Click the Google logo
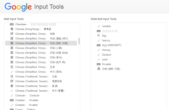This screenshot has width=169, height=110. click(18, 7)
